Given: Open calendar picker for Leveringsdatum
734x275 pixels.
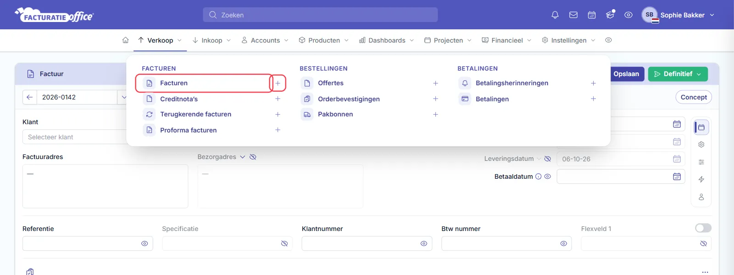Looking at the screenshot, I should (677, 159).
